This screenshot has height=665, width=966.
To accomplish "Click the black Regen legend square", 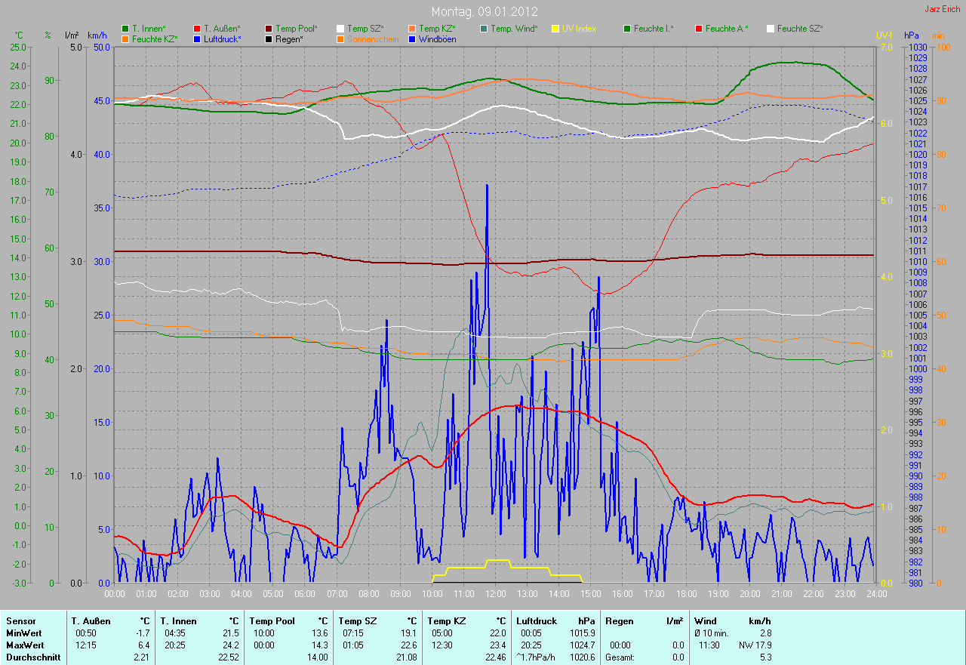I will tap(269, 39).
